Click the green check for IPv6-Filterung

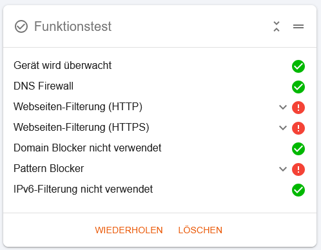tap(298, 190)
